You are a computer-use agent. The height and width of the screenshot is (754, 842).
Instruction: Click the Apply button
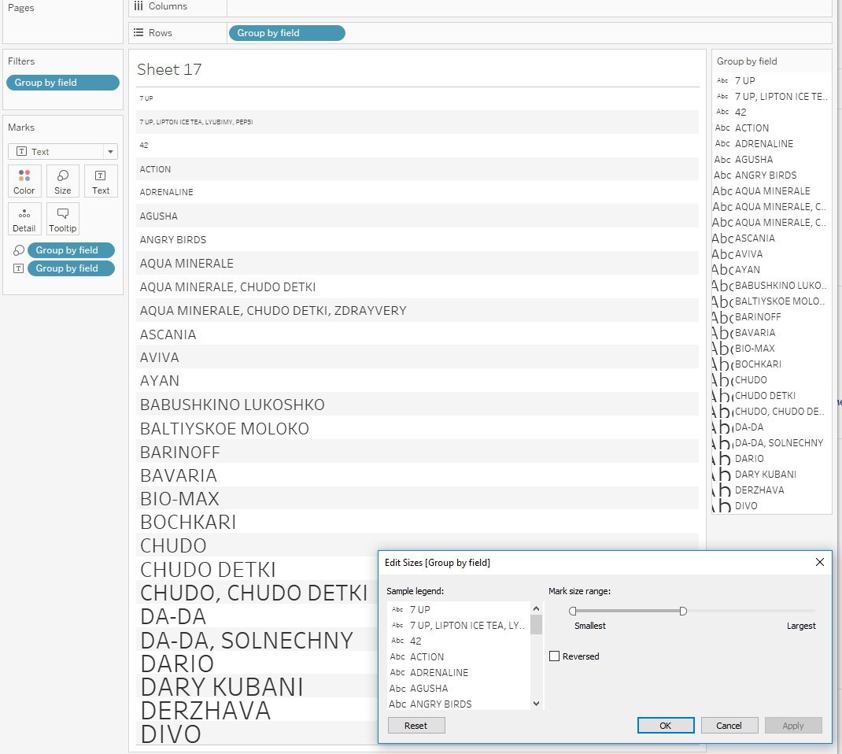pyautogui.click(x=793, y=726)
